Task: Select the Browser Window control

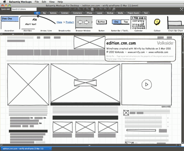Action: (84, 24)
